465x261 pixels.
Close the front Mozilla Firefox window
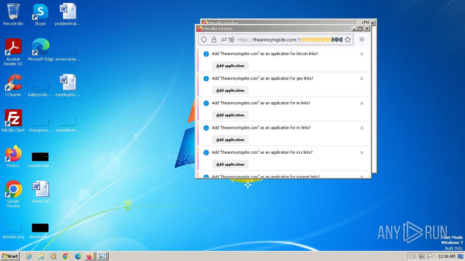pyautogui.click(x=367, y=29)
